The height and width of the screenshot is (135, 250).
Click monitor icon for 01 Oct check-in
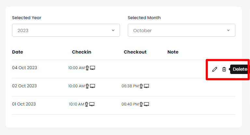point(92,104)
